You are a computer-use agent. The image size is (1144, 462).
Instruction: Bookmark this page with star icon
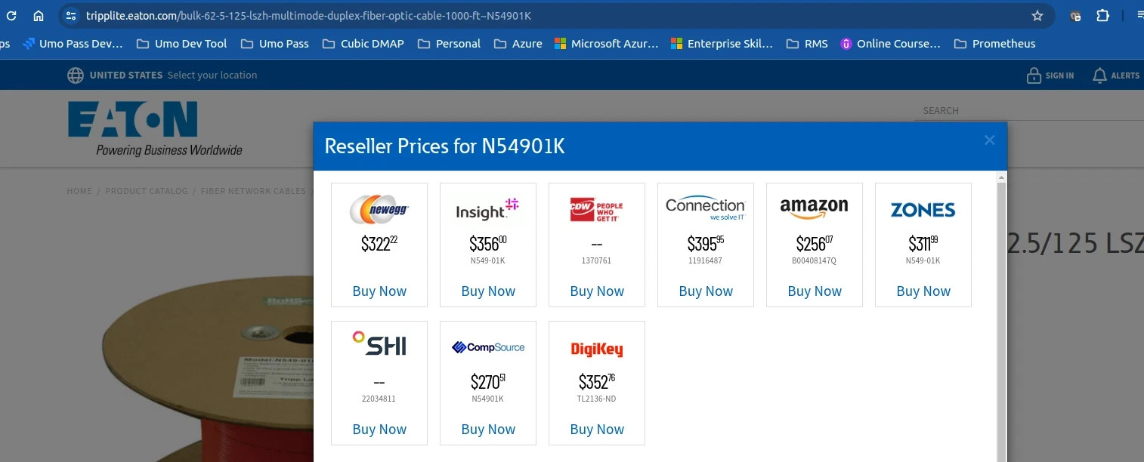coord(1037,16)
